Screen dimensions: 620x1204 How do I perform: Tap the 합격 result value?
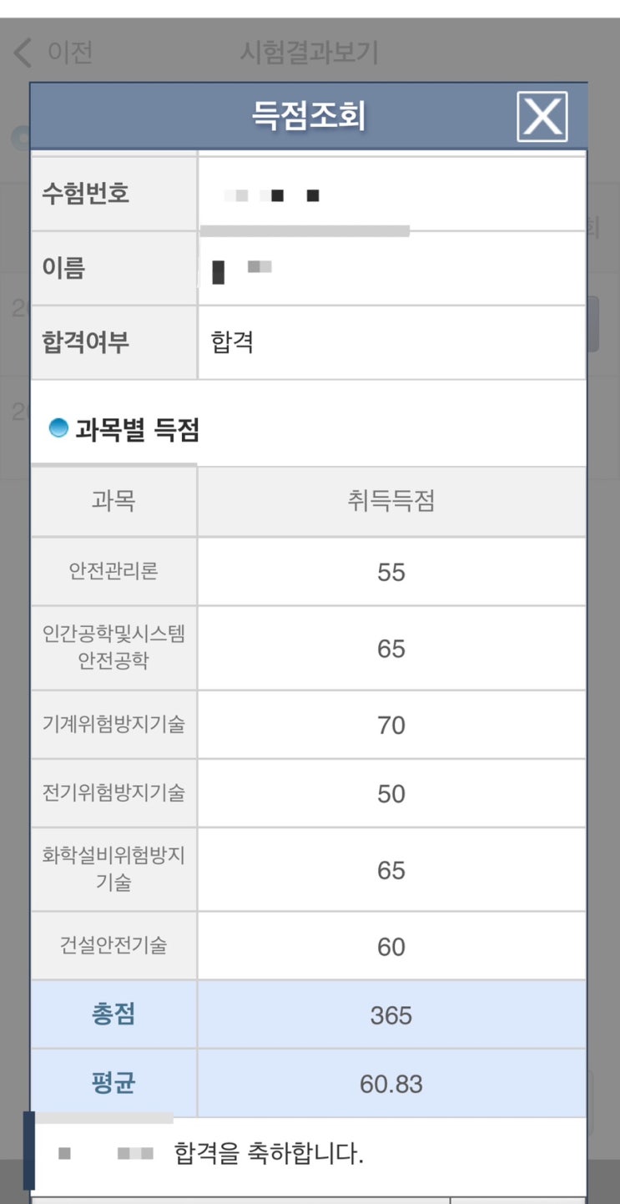tap(233, 342)
